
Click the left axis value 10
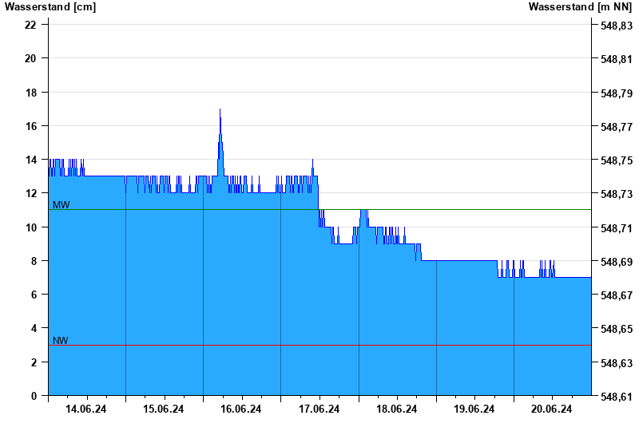[x=30, y=227]
